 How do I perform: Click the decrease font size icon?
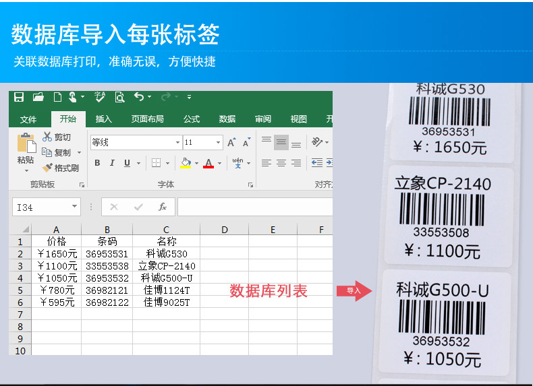pyautogui.click(x=246, y=143)
